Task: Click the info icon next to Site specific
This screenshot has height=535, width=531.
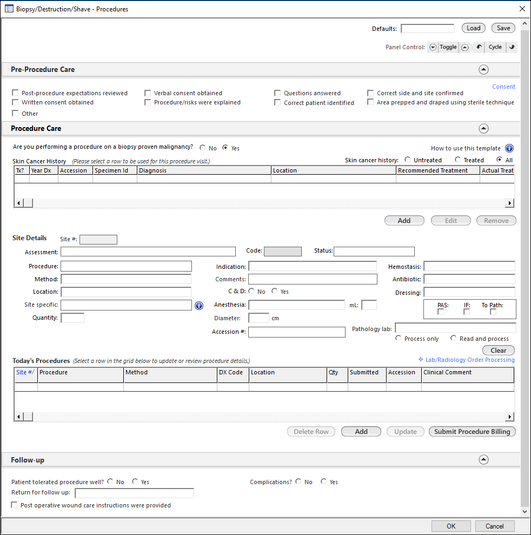Action: (x=199, y=306)
